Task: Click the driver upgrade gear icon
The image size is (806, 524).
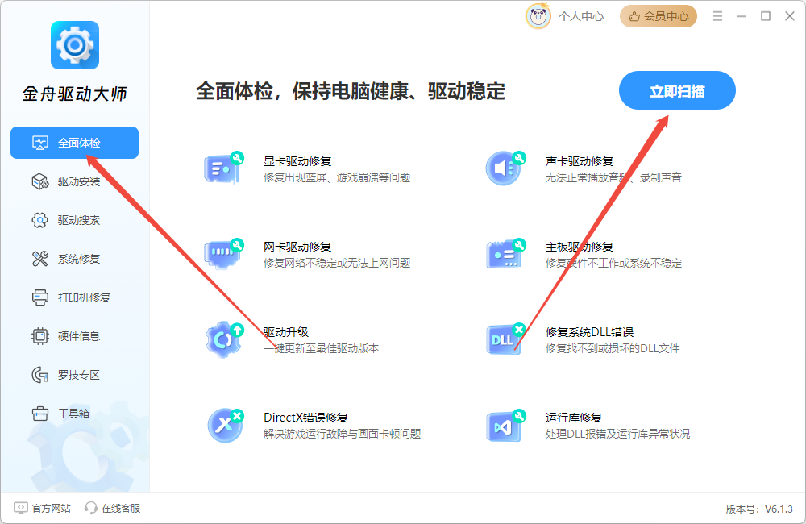Action: click(223, 339)
